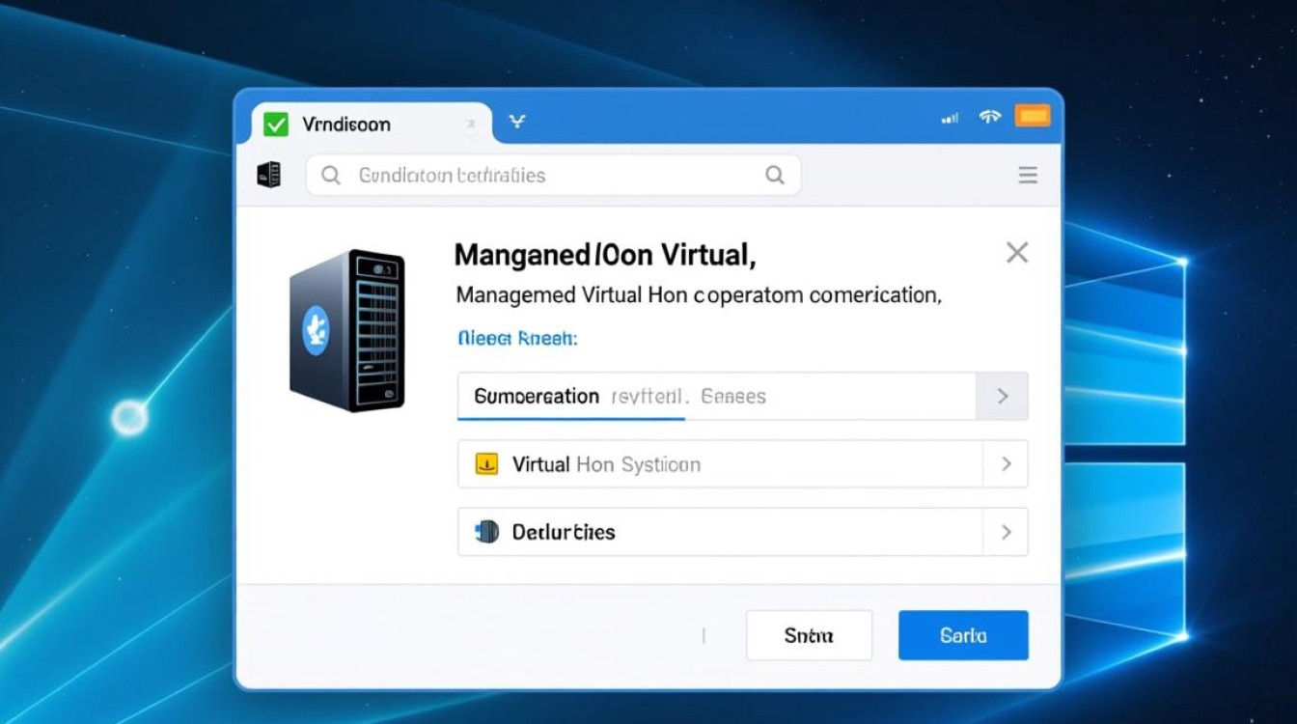Open the hamburger menu
This screenshot has width=1297, height=724.
pos(1028,175)
